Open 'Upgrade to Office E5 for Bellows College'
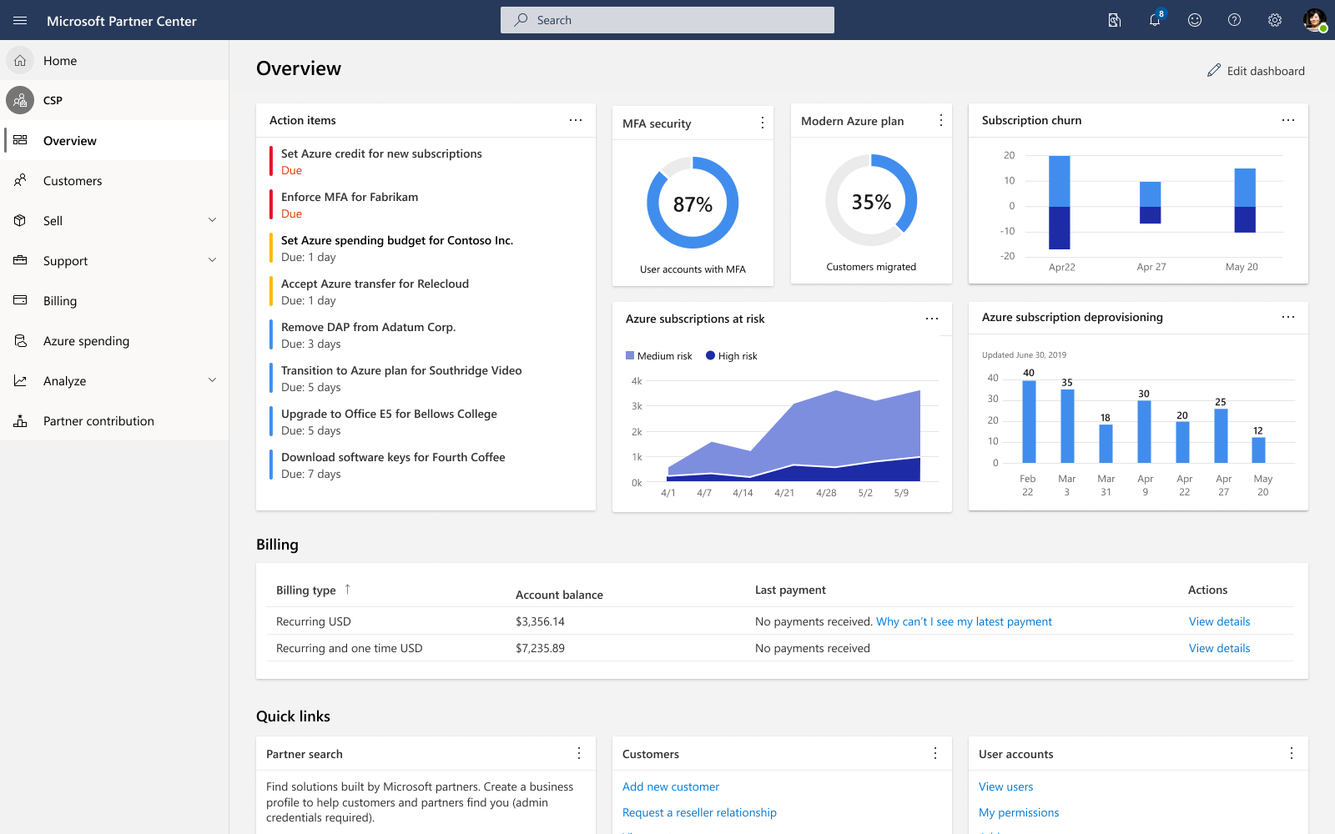Viewport: 1335px width, 834px height. click(x=389, y=414)
